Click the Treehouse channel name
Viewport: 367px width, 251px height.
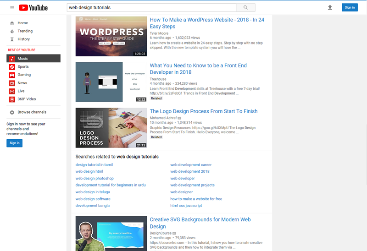(x=158, y=79)
